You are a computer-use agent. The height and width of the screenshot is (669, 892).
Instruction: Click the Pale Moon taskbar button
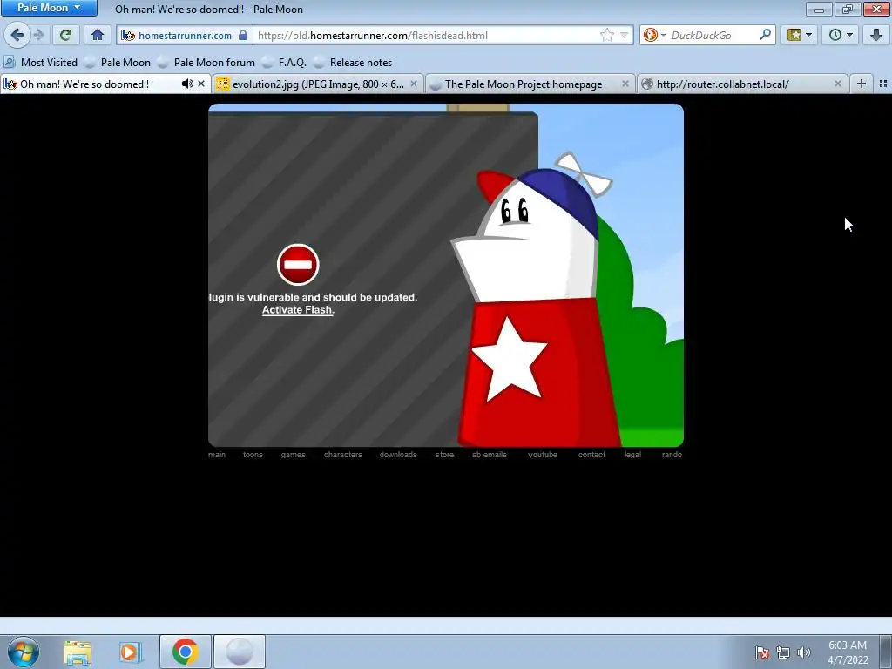click(240, 652)
